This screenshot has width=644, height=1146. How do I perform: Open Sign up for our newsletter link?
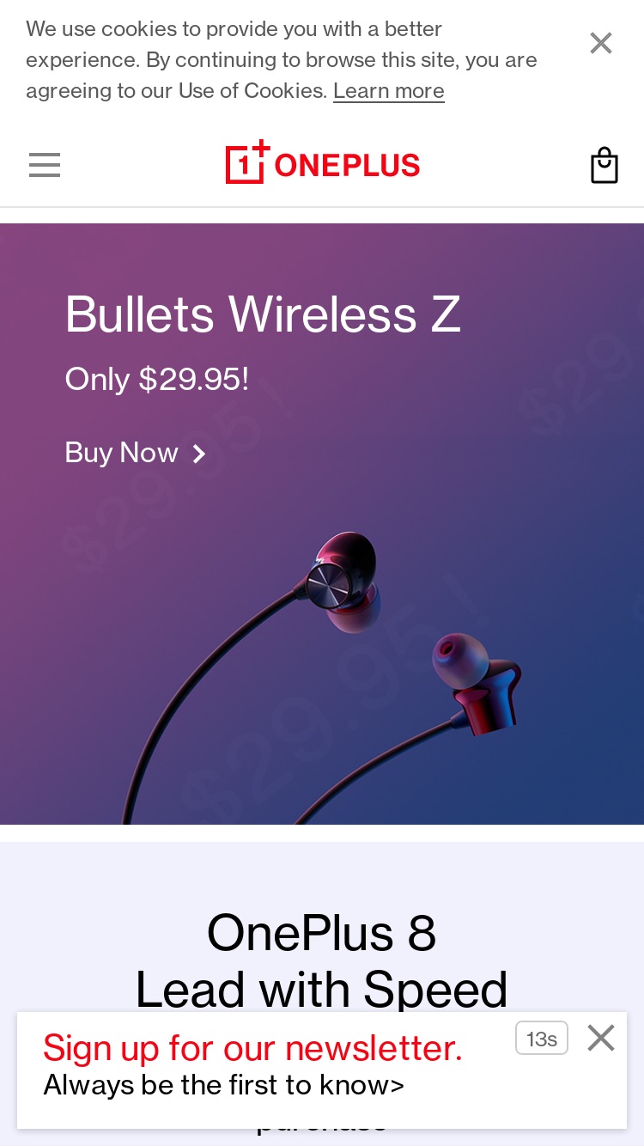[x=252, y=1048]
